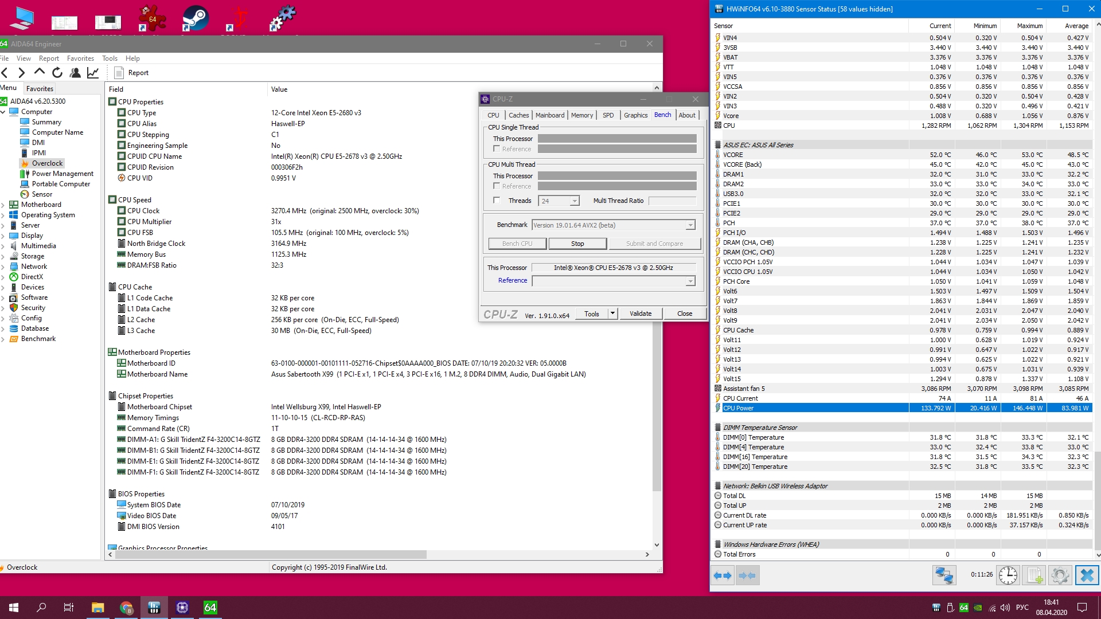
Task: Open the Reference processor dropdown
Action: click(690, 281)
